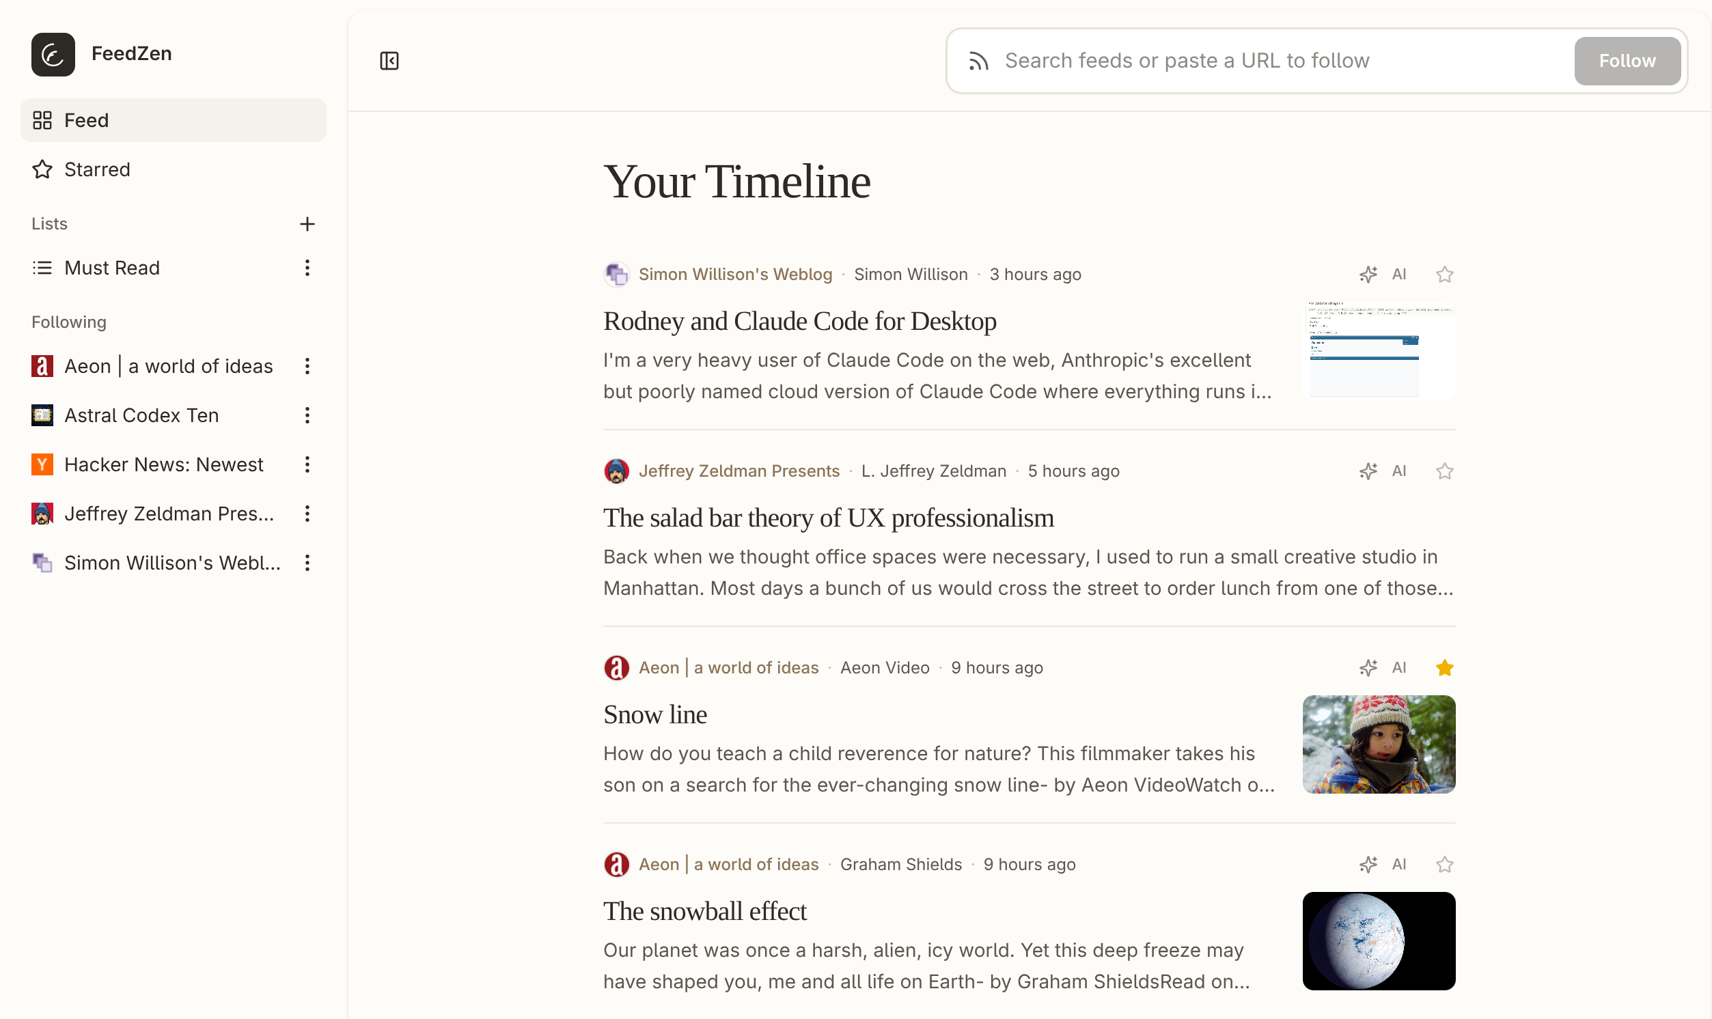Image resolution: width=1712 pixels, height=1019 pixels.
Task: Click the Follow button
Action: (1627, 61)
